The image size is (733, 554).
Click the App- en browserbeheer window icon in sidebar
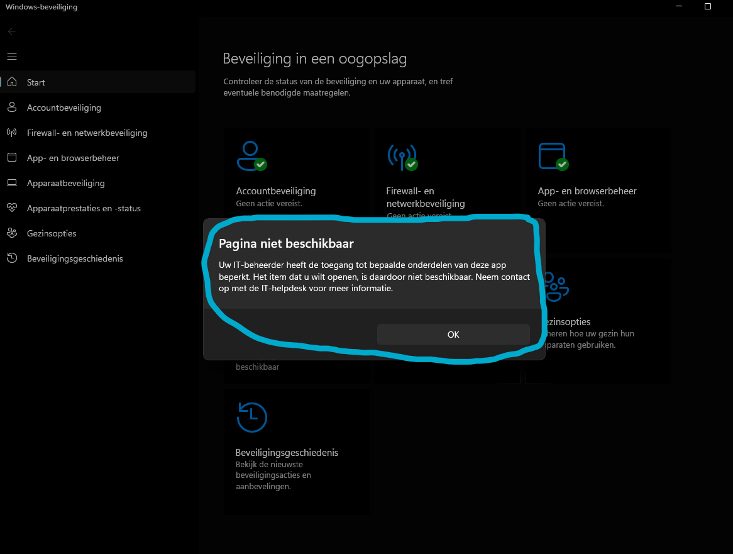(x=12, y=158)
